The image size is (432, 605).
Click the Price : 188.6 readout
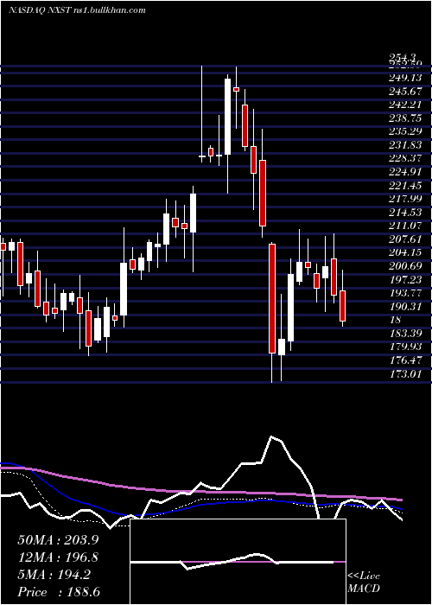click(59, 592)
